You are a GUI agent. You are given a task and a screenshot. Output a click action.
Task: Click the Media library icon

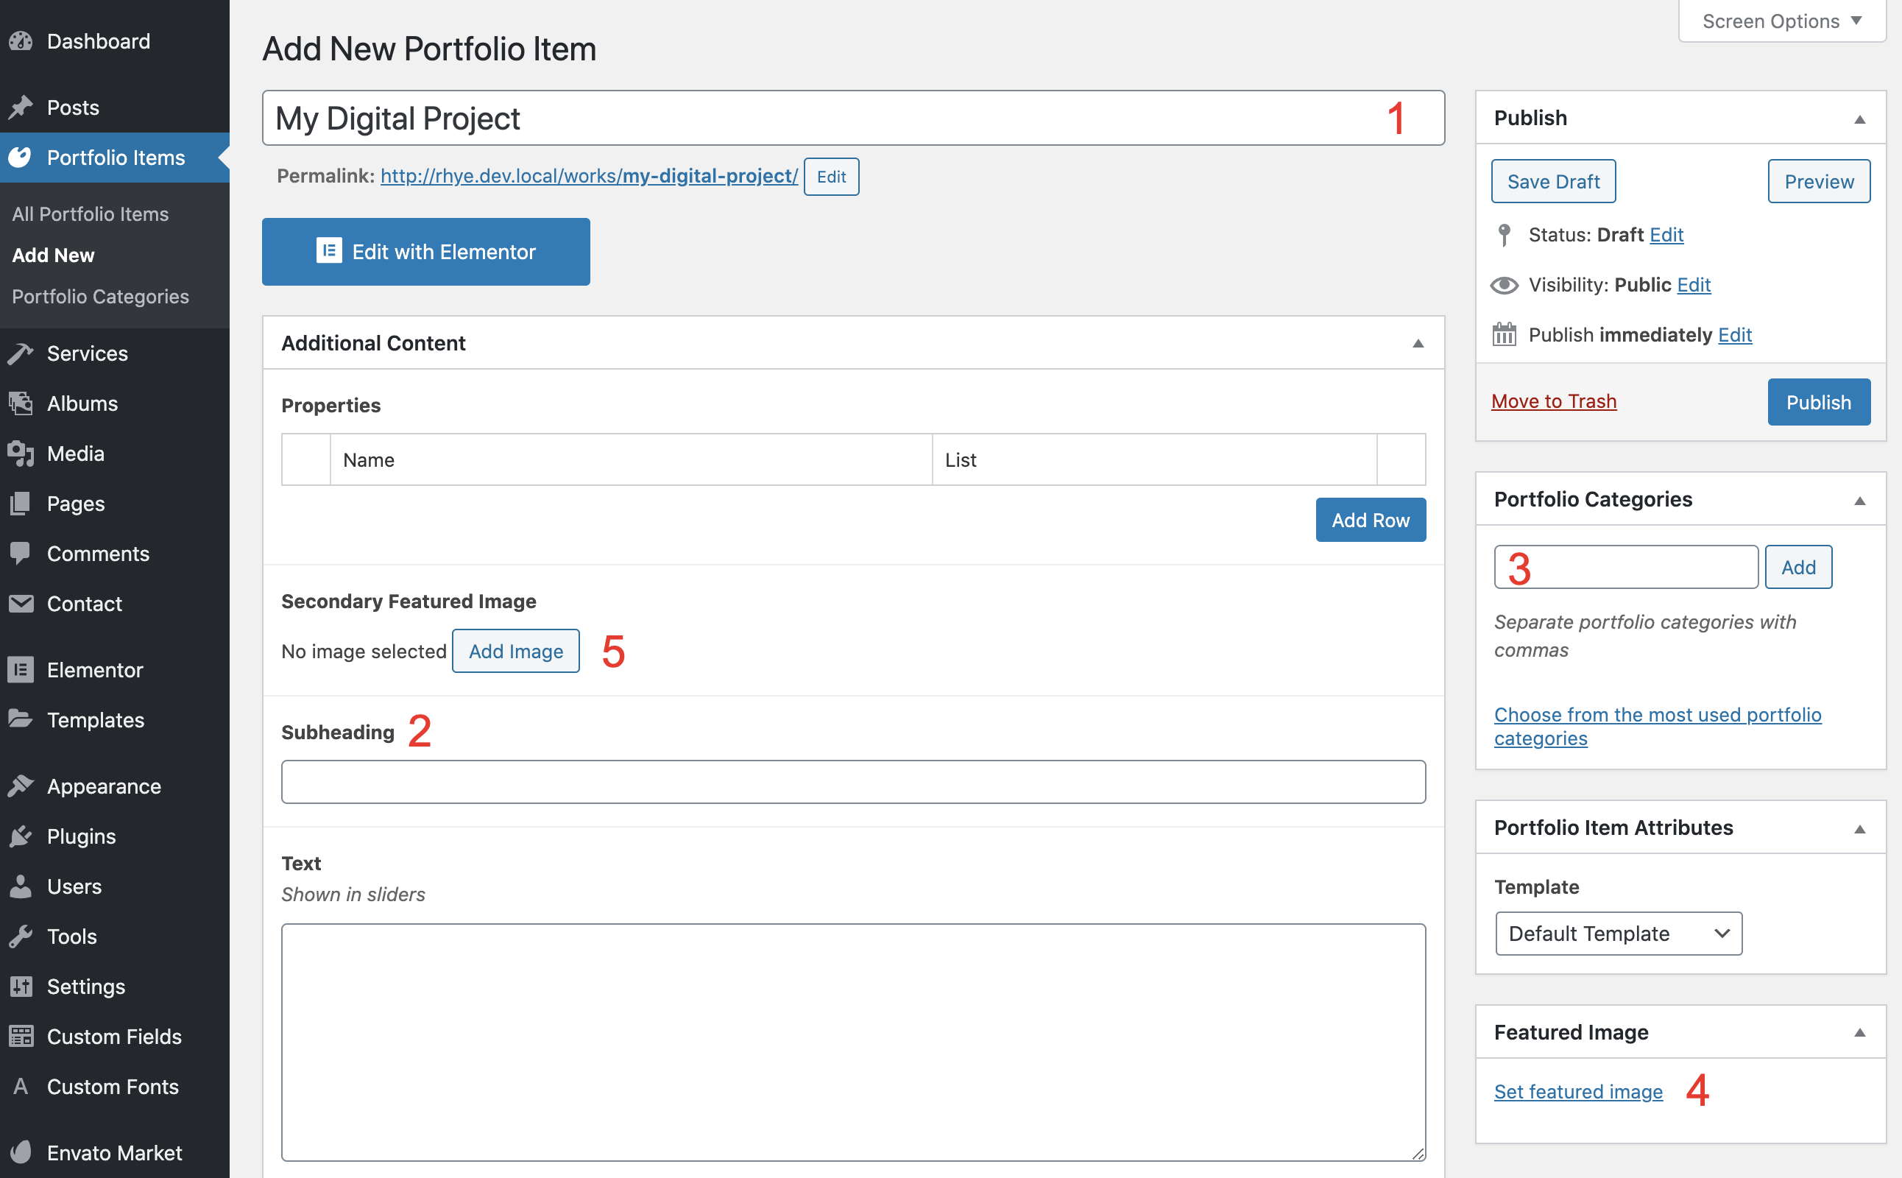[x=21, y=454]
